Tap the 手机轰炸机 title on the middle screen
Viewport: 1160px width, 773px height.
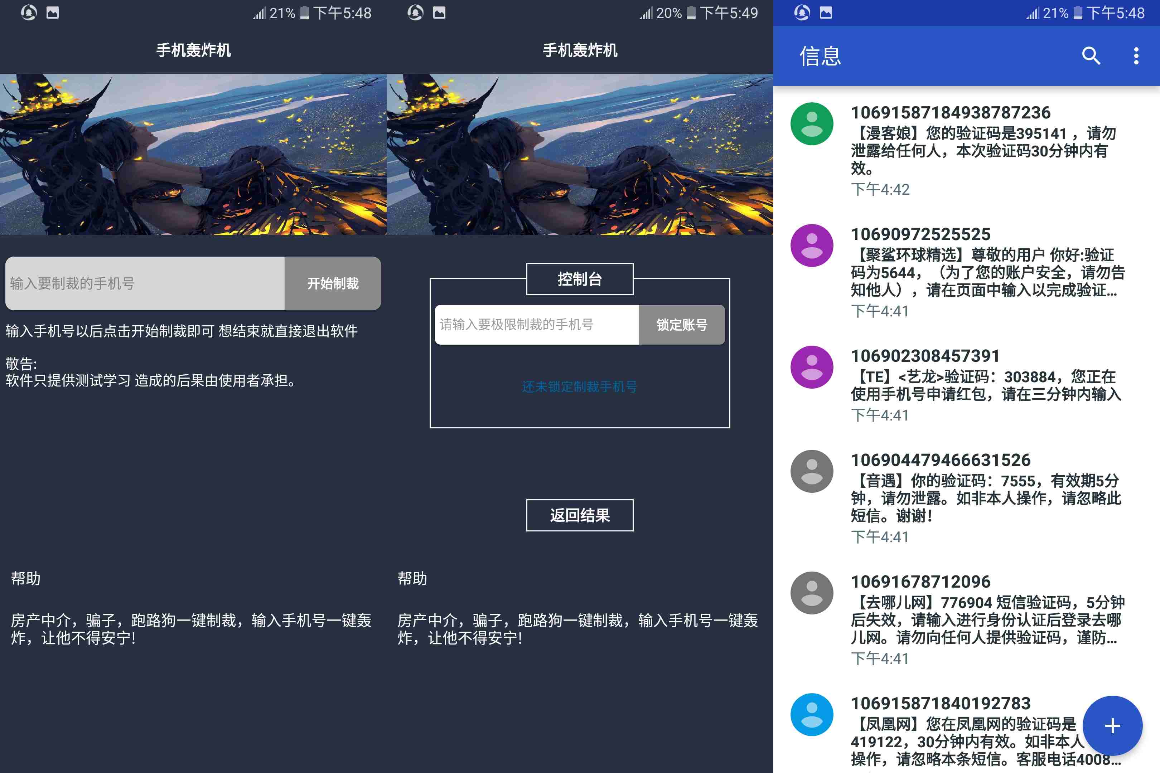pyautogui.click(x=580, y=50)
